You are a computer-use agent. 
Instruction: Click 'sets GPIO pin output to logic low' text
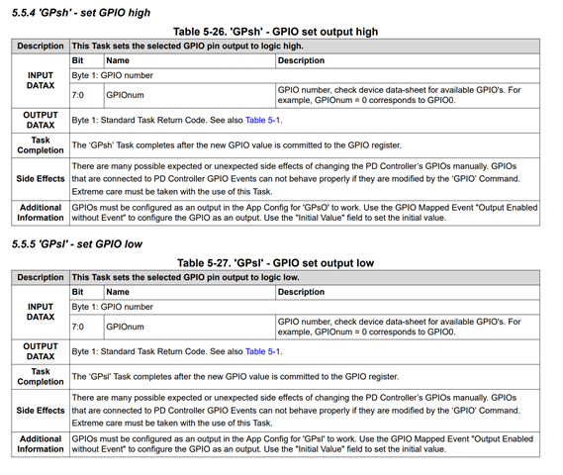pyautogui.click(x=186, y=277)
